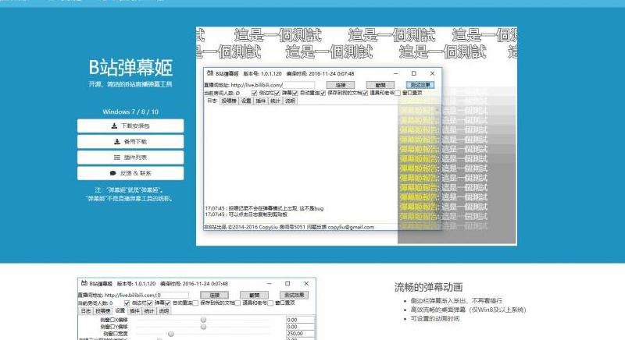
Task: Click 断开 in the settings-view window
Action: [x=255, y=295]
